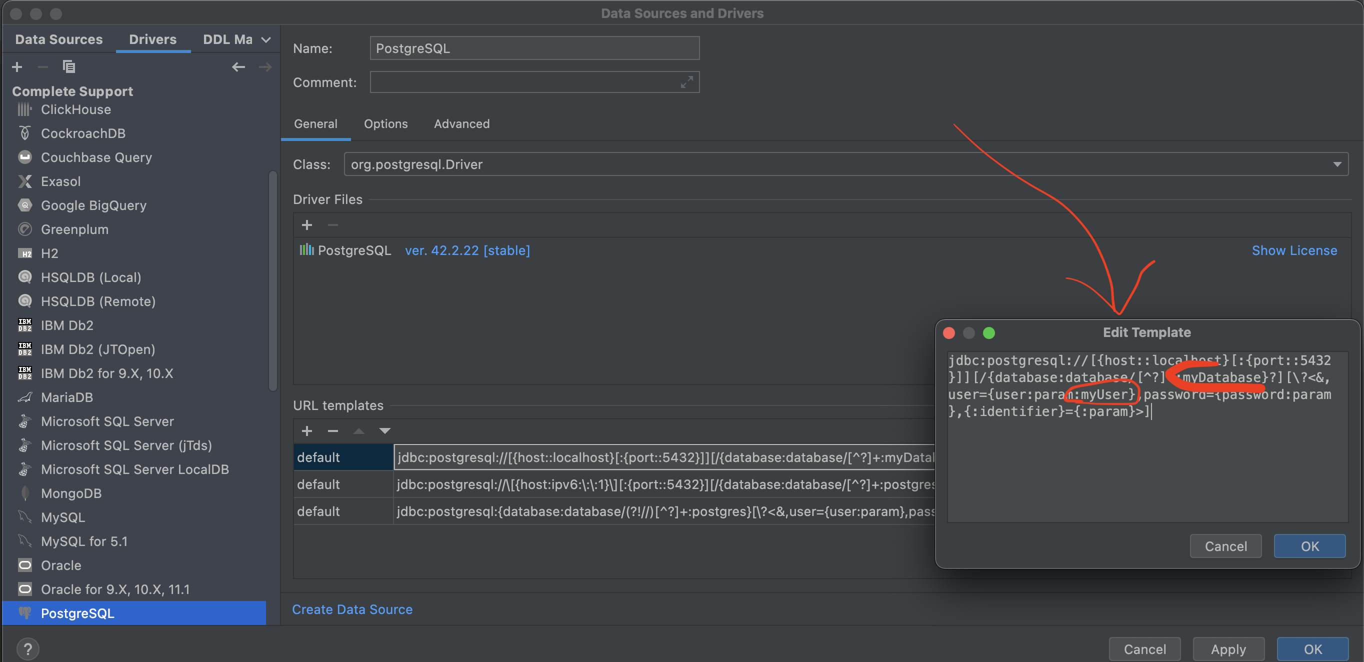Remove selected driver using the minus icon
Viewport: 1364px width, 662px height.
(x=42, y=66)
